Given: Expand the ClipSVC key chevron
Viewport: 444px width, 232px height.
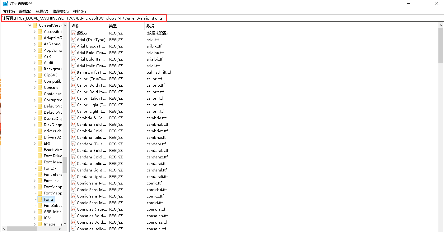Looking at the screenshot, I should click(x=35, y=75).
